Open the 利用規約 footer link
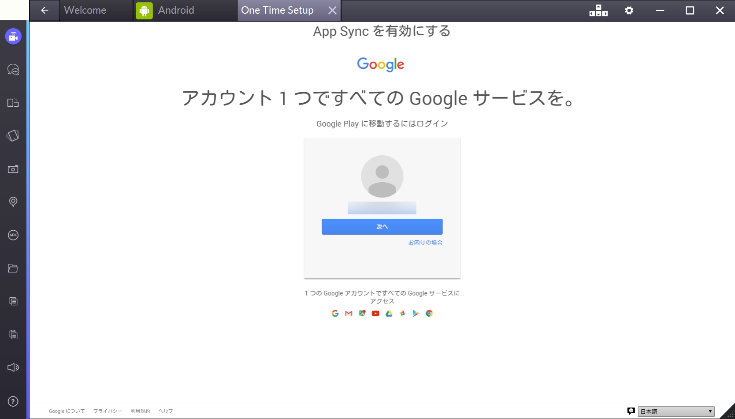This screenshot has height=419, width=735. 141,411
